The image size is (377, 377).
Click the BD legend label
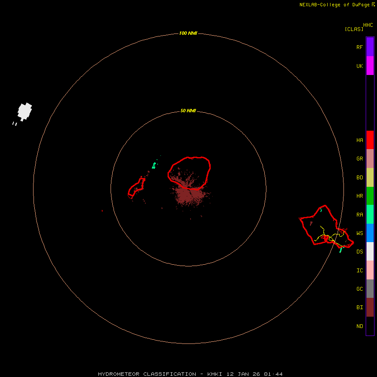click(x=359, y=178)
